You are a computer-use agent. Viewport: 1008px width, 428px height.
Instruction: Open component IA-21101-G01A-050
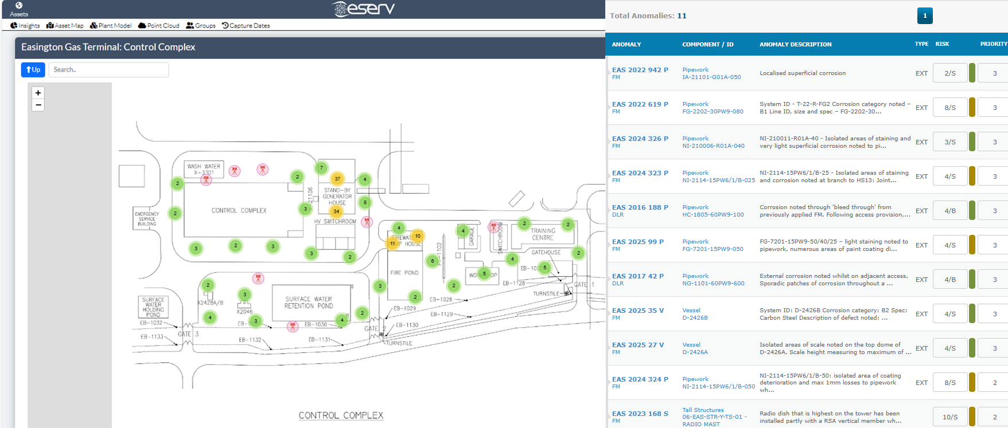tap(711, 77)
